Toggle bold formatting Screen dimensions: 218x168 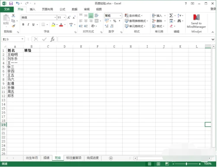click(23, 25)
